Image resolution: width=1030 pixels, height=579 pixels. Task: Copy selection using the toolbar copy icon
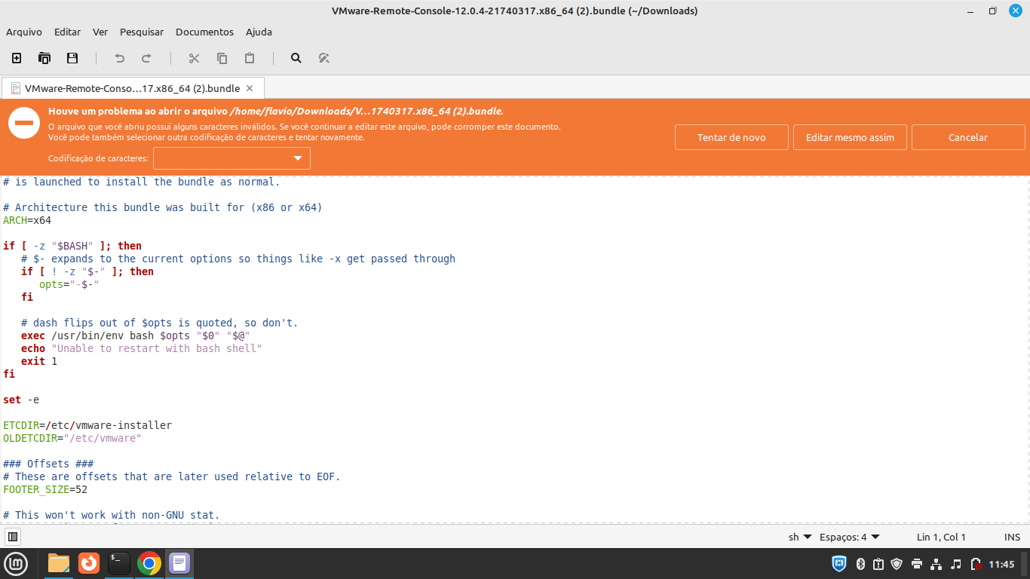222,58
